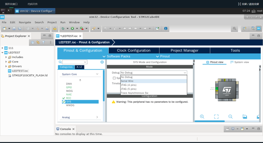Expand the Drivers folder
Image resolution: width=263 pixels, height=143 pixels.
click(x=6, y=66)
